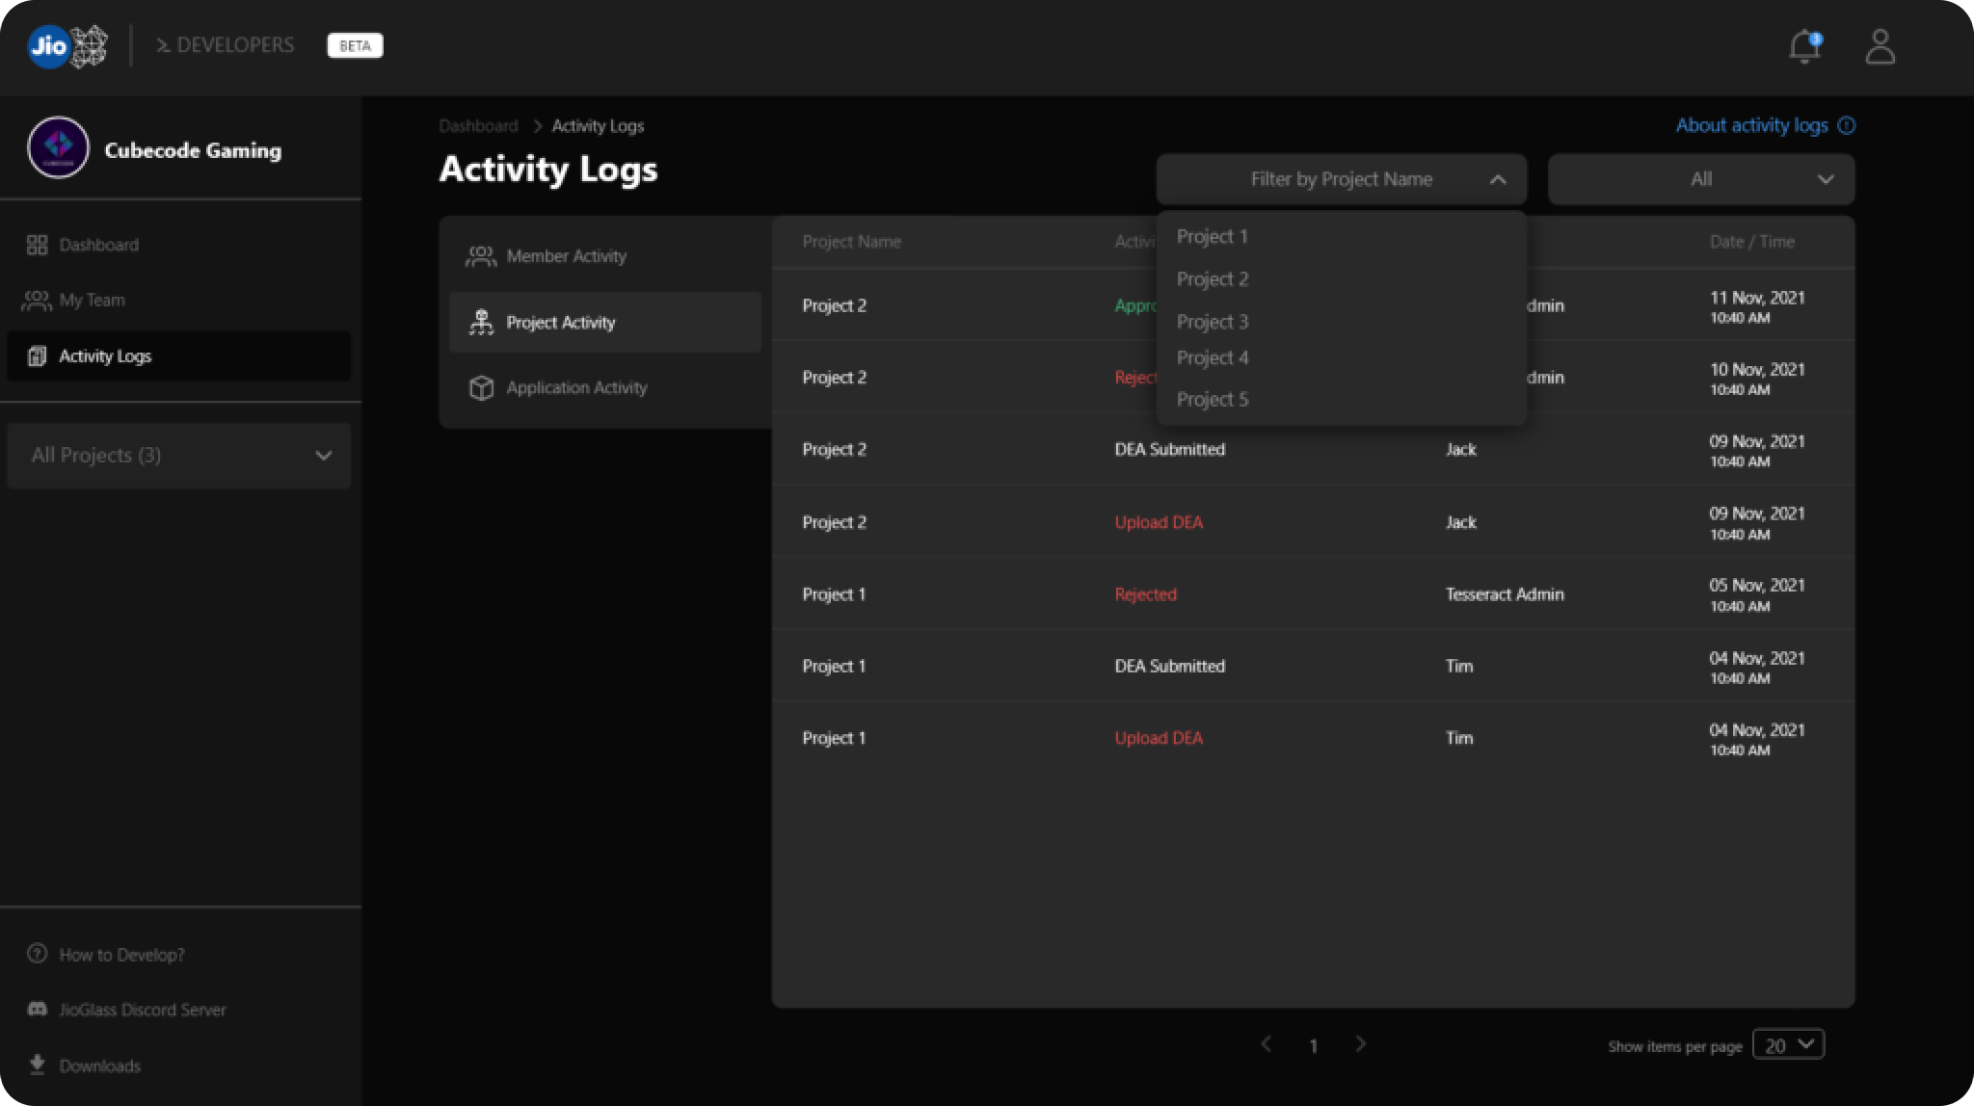
Task: Open the JioGlass Discord Server link
Action: coord(143,1010)
